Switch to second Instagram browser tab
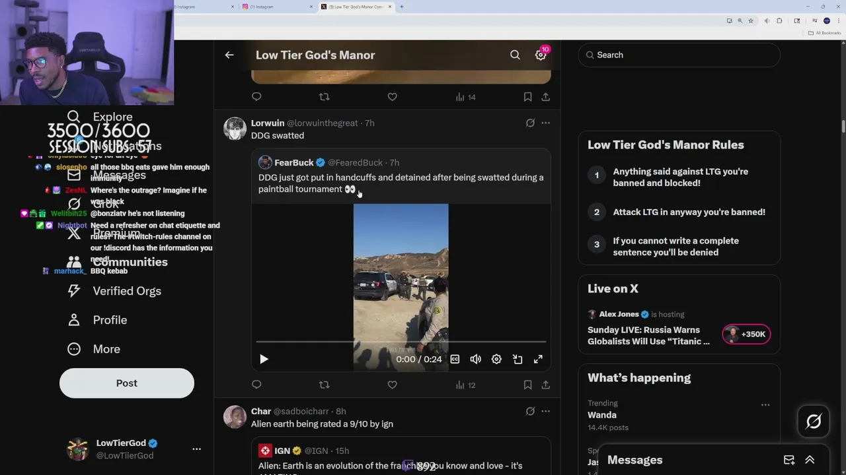The image size is (846, 475). [276, 7]
